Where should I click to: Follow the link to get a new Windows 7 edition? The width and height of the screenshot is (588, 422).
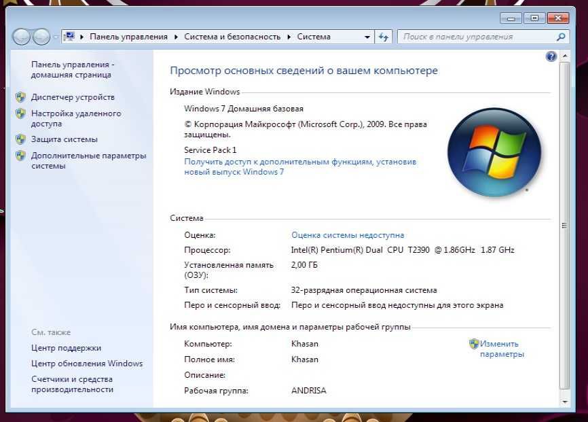[x=300, y=166]
